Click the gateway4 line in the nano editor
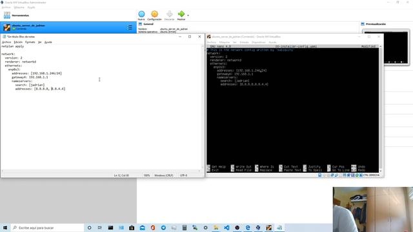Image resolution: width=413 pixels, height=232 pixels. tap(235, 74)
